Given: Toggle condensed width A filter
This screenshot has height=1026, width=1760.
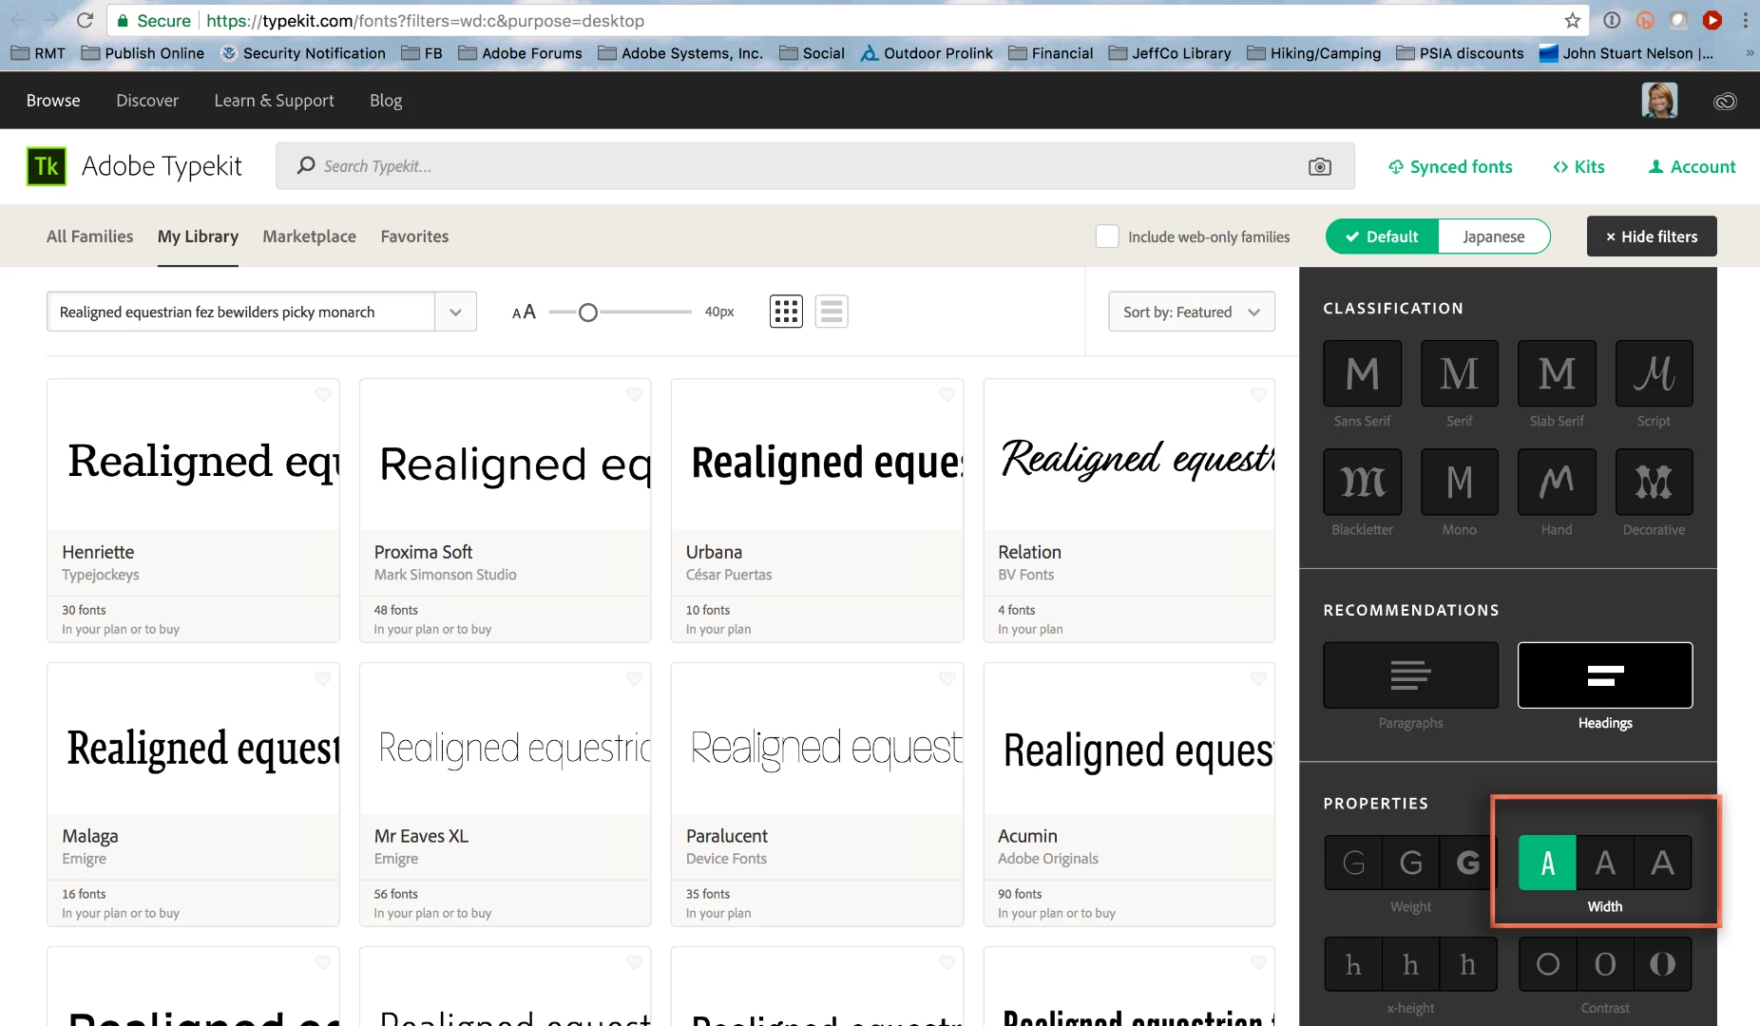Looking at the screenshot, I should [1547, 863].
